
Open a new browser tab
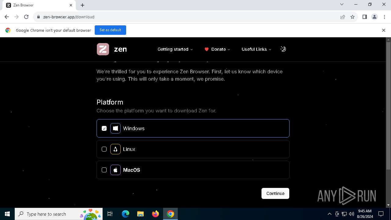click(x=82, y=5)
